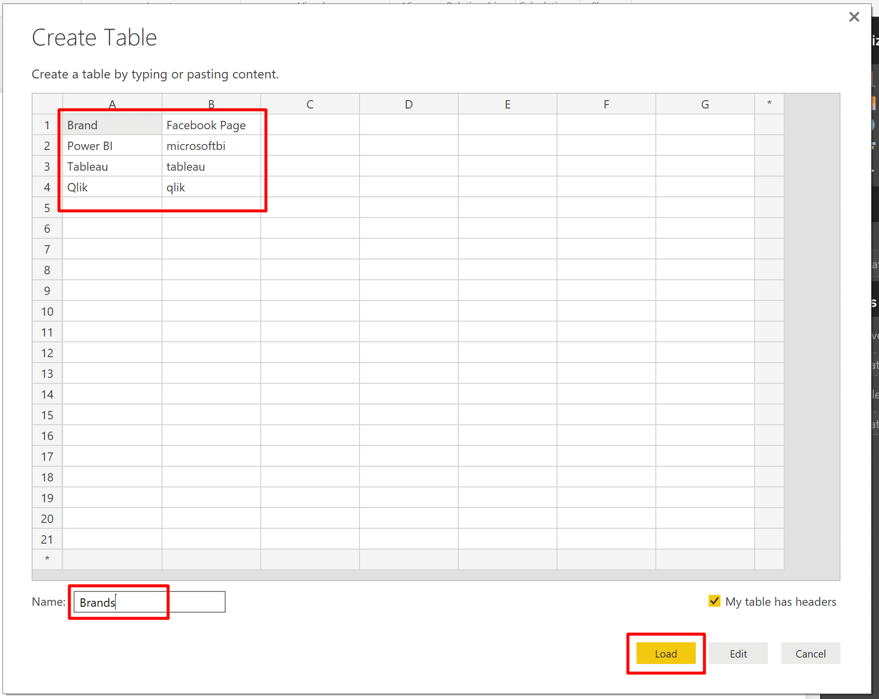Click the Name input field
879x699 pixels.
150,602
